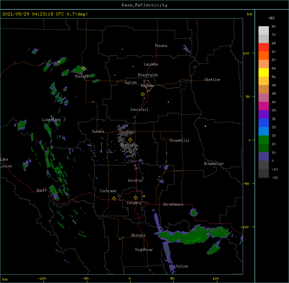Click the Lacombe label
Viewport: 289px width, 283px height.
[151, 64]
